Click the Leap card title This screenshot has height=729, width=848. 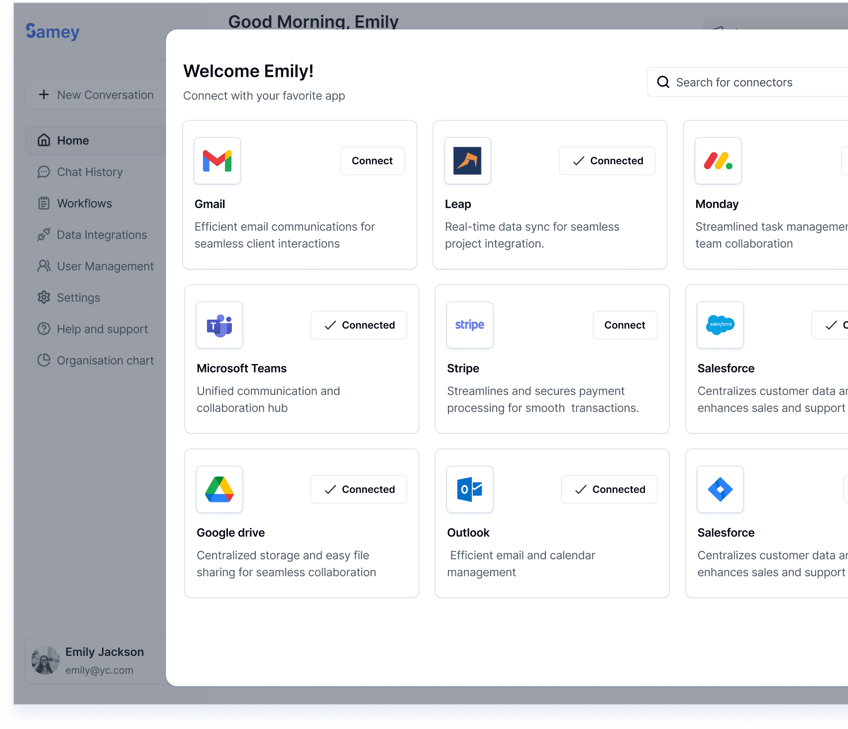pyautogui.click(x=458, y=204)
